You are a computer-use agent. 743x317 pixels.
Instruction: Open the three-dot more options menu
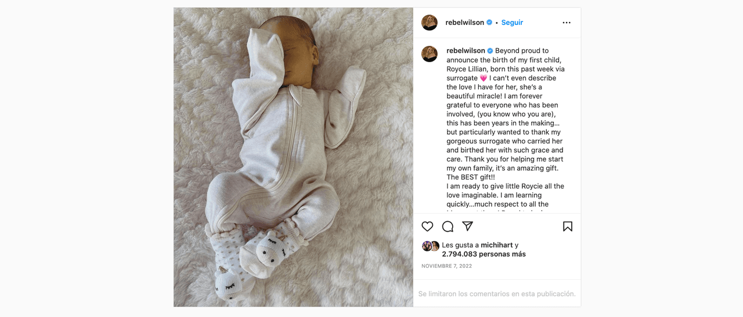click(567, 23)
